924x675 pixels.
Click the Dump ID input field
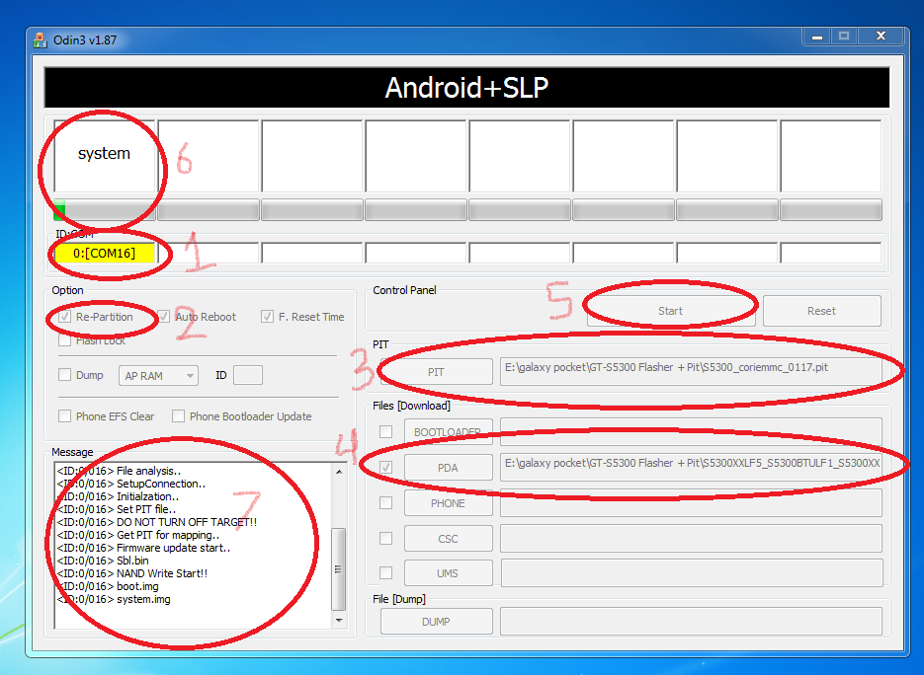coord(248,375)
